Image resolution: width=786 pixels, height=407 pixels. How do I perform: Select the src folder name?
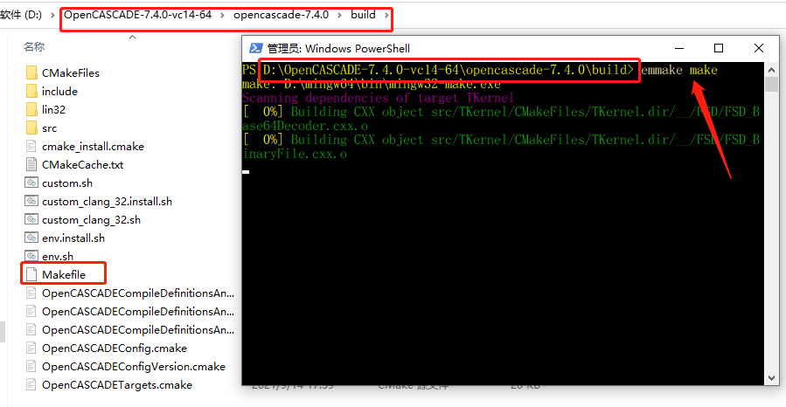point(49,128)
